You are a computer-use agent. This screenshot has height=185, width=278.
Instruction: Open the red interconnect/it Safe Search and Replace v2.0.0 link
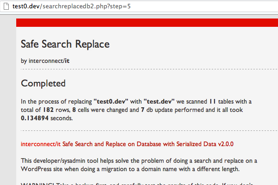(127, 144)
